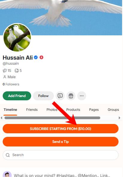Click the Send a Tip button
123x177 pixels.
click(x=60, y=142)
